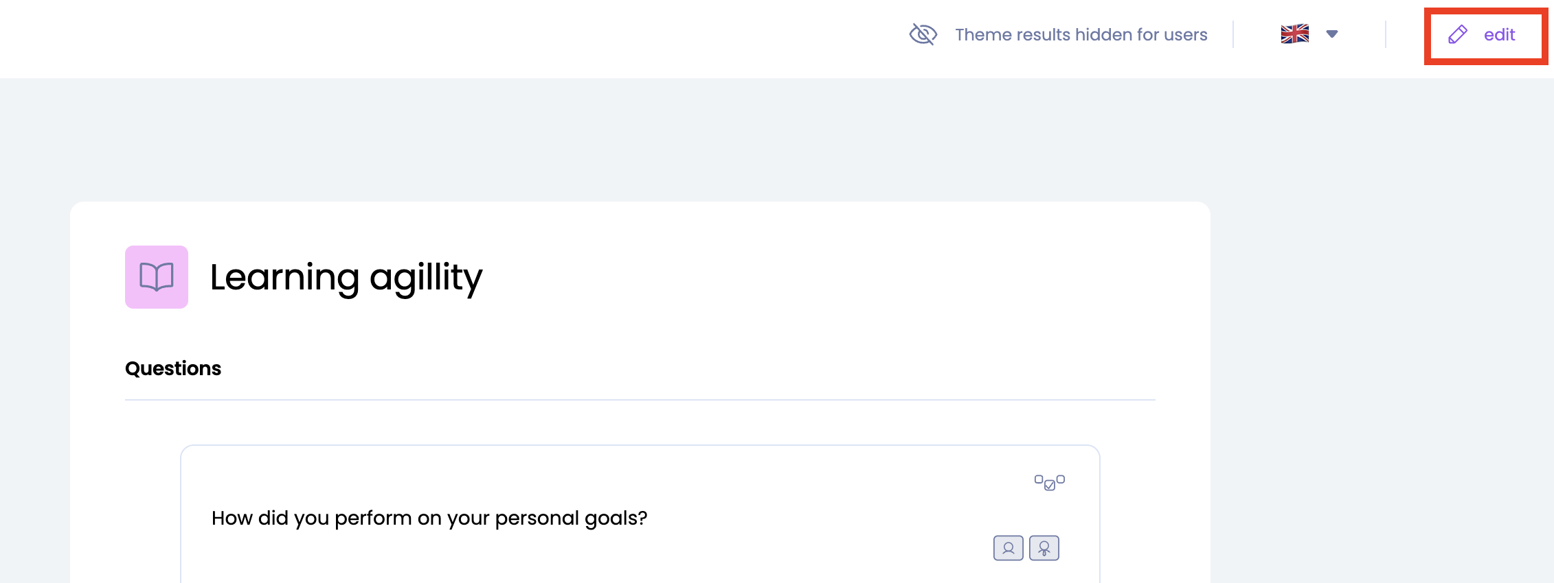1554x583 pixels.
Task: Click the manager icon with tie
Action: point(1044,548)
